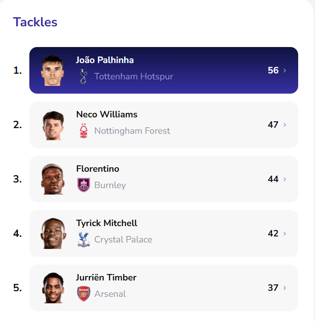The height and width of the screenshot is (321, 315).
Task: Click the Jurriën Timber name
Action: click(106, 277)
